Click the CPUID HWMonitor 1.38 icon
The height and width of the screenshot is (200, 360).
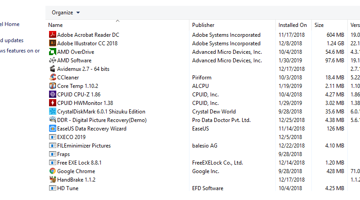click(52, 103)
